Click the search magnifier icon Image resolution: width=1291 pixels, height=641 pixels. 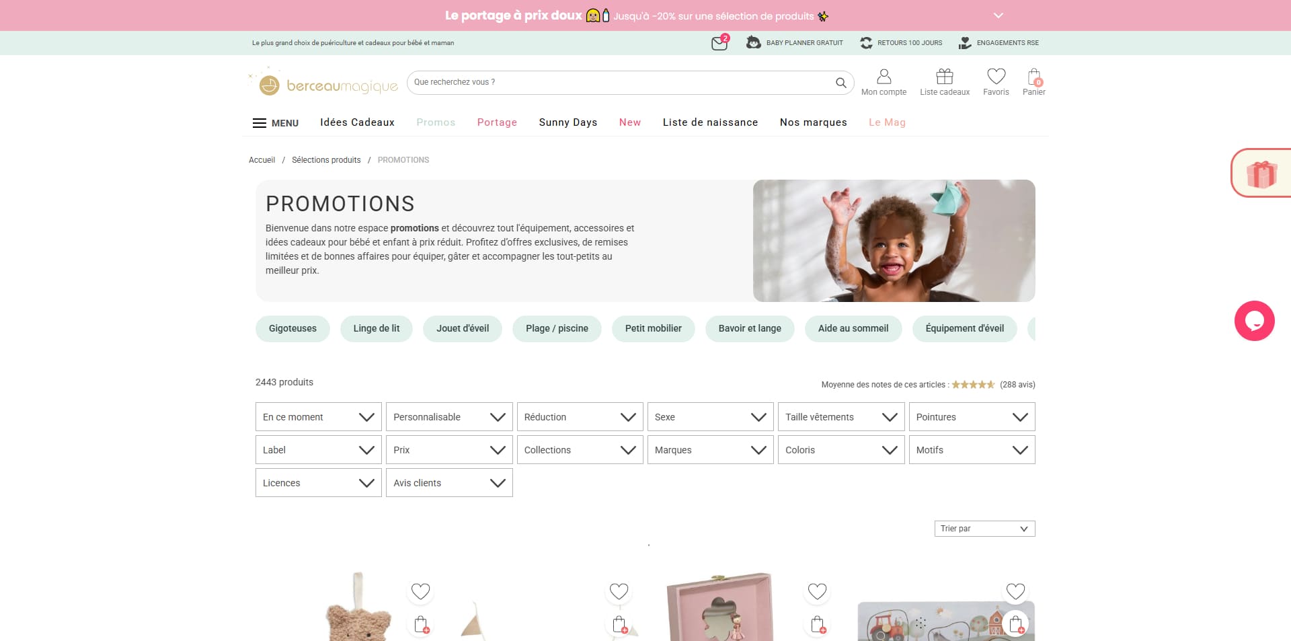click(840, 83)
